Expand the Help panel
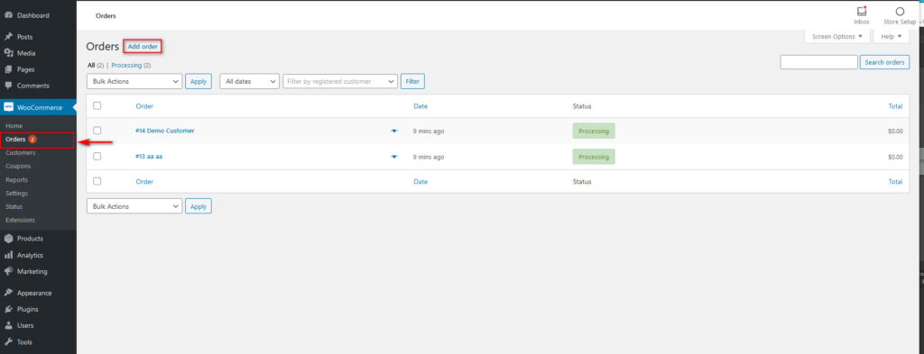Image resolution: width=924 pixels, height=354 pixels. click(891, 36)
